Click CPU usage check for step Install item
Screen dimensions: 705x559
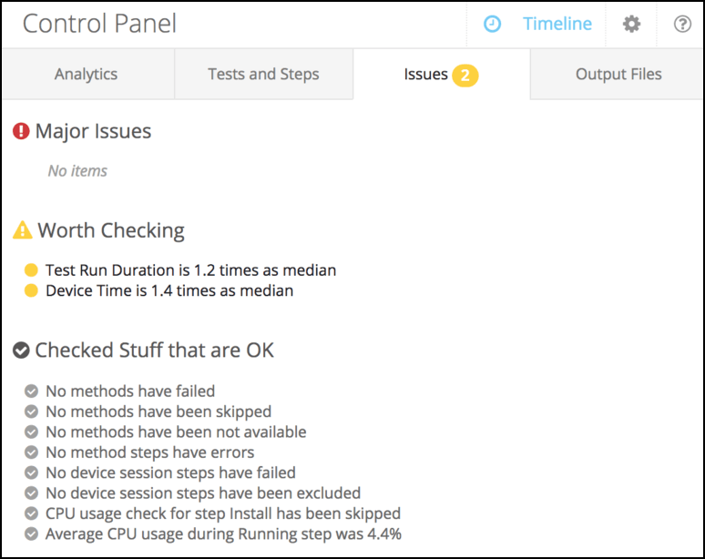(x=222, y=513)
